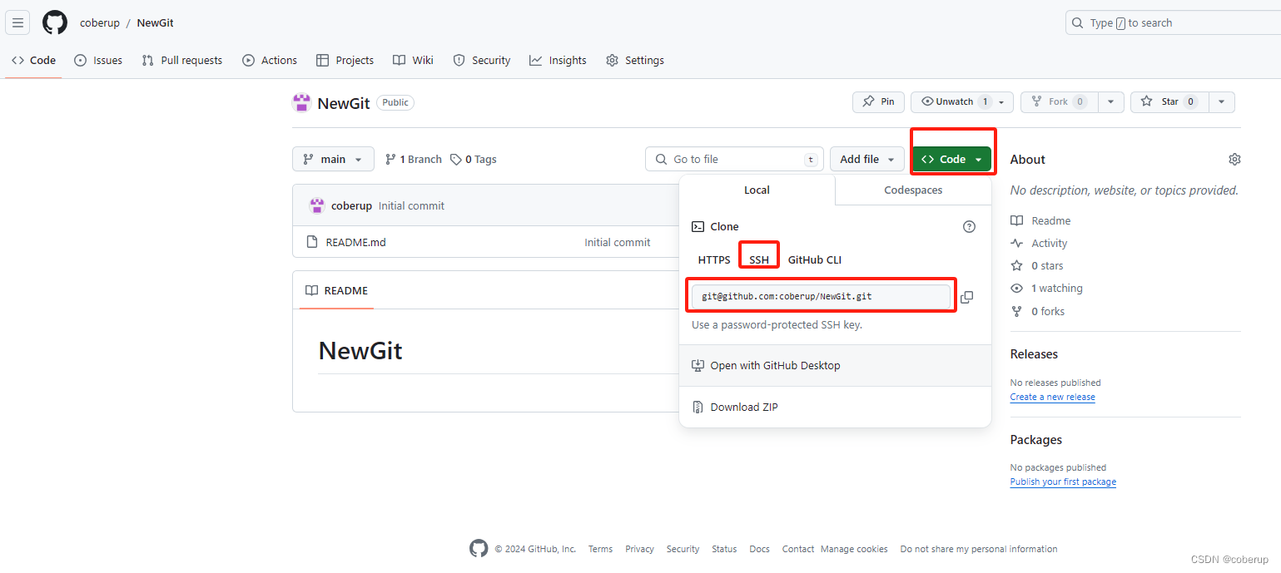Click the search magnifier icon in header
This screenshot has height=573, width=1281.
[1078, 22]
